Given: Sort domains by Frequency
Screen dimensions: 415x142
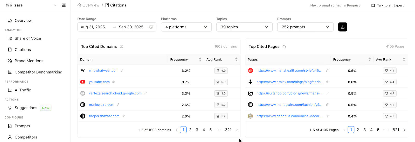Looking at the screenshot, I should pos(200,59).
